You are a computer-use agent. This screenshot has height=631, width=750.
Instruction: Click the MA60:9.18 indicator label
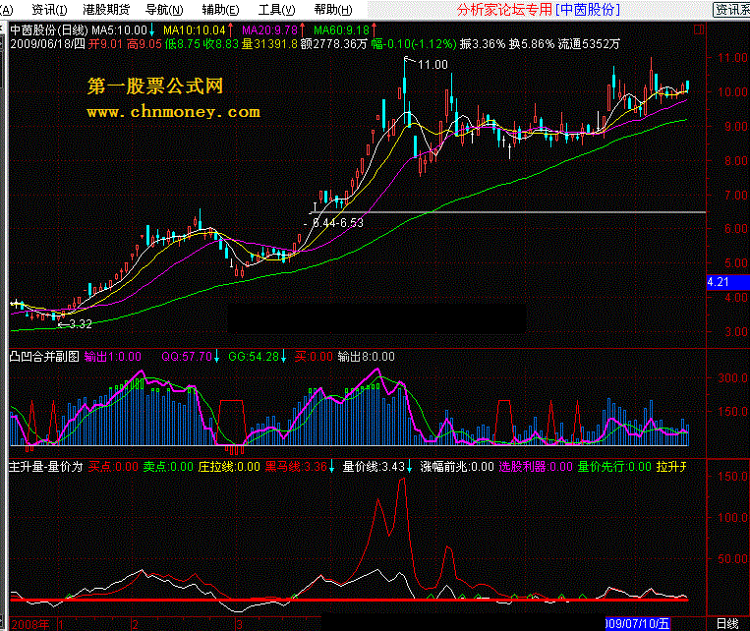(341, 30)
